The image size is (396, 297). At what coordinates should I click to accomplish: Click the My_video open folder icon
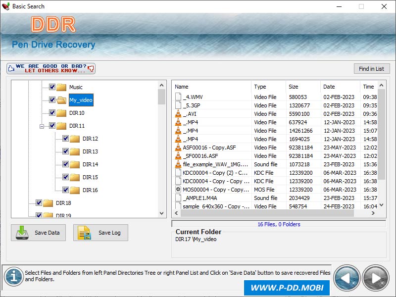click(61, 100)
